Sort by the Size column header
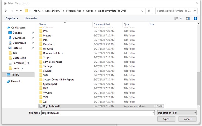202x126 pixels. tap(151, 24)
